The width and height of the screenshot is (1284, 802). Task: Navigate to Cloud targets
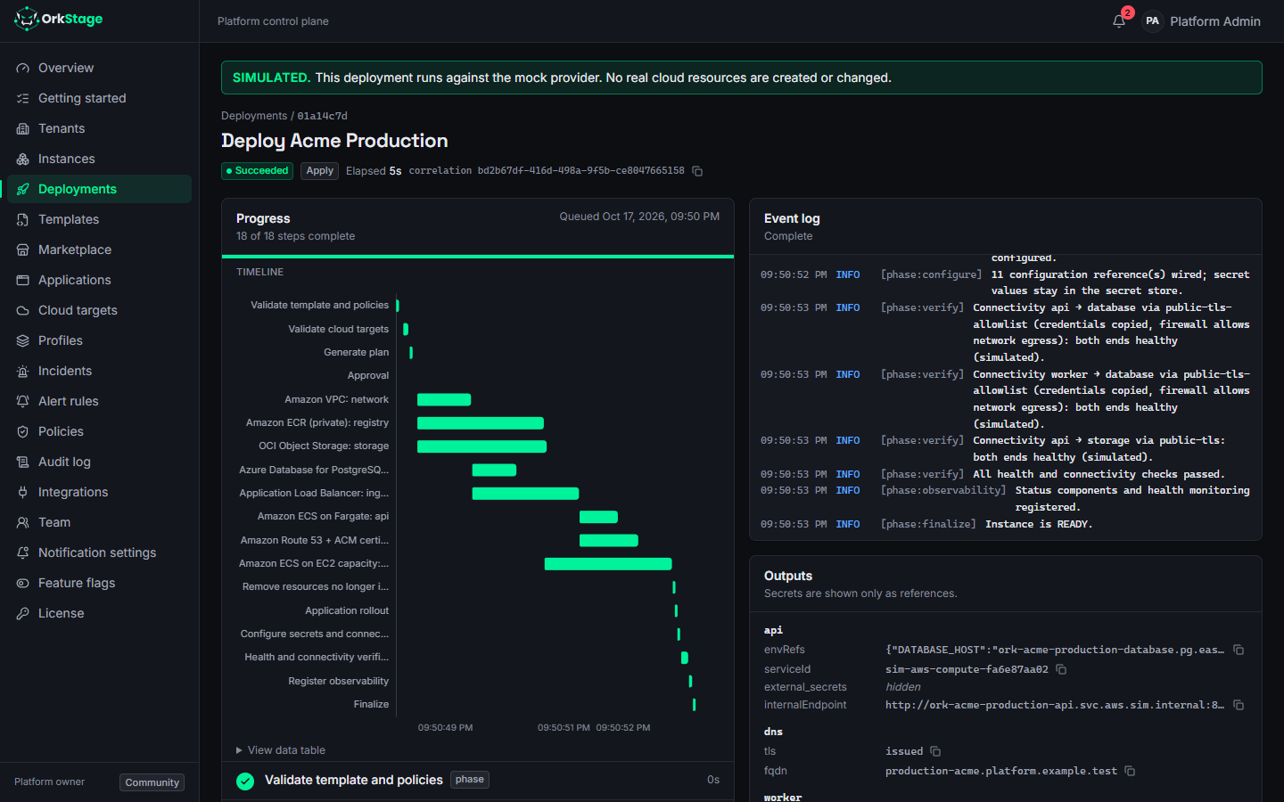(99, 310)
